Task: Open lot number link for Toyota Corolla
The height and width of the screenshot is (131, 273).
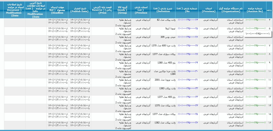Action: pos(188,28)
